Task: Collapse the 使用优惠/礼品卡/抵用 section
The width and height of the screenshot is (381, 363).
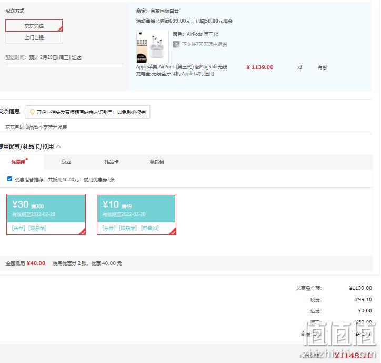Action: point(58,146)
